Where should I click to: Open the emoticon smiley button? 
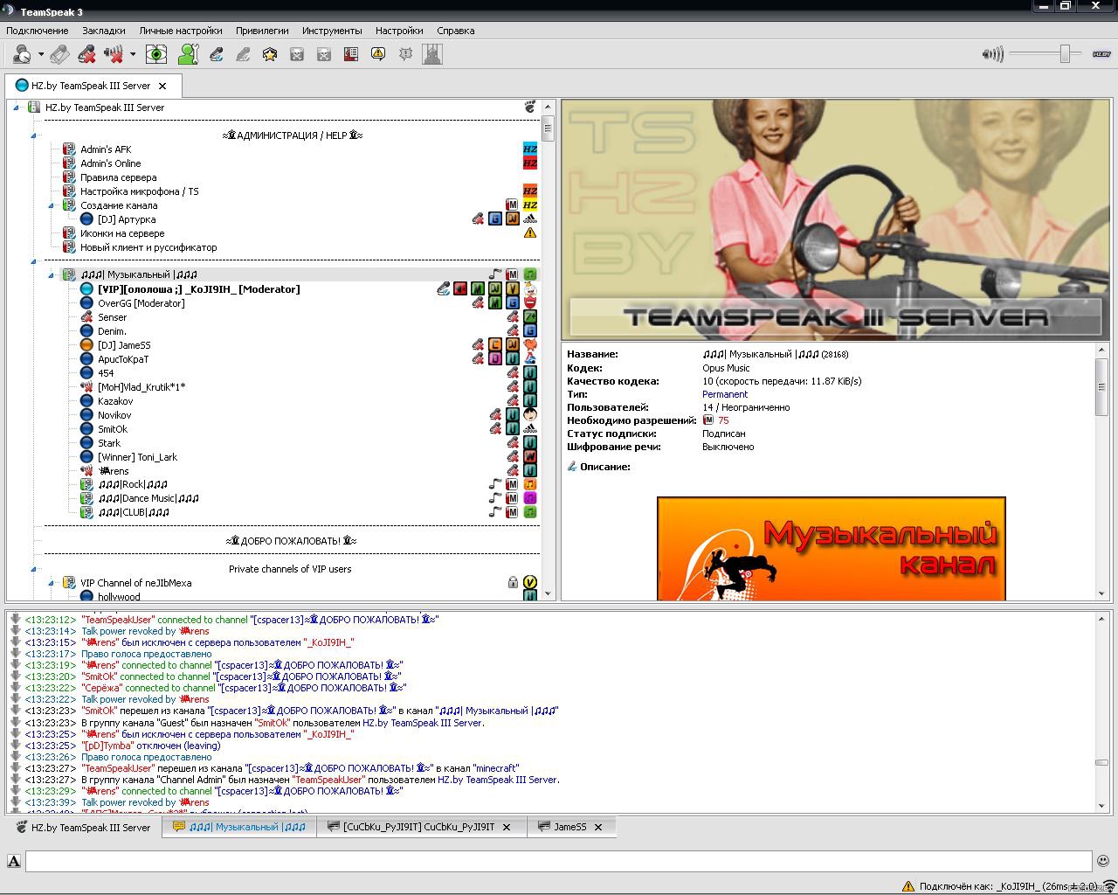1103,861
